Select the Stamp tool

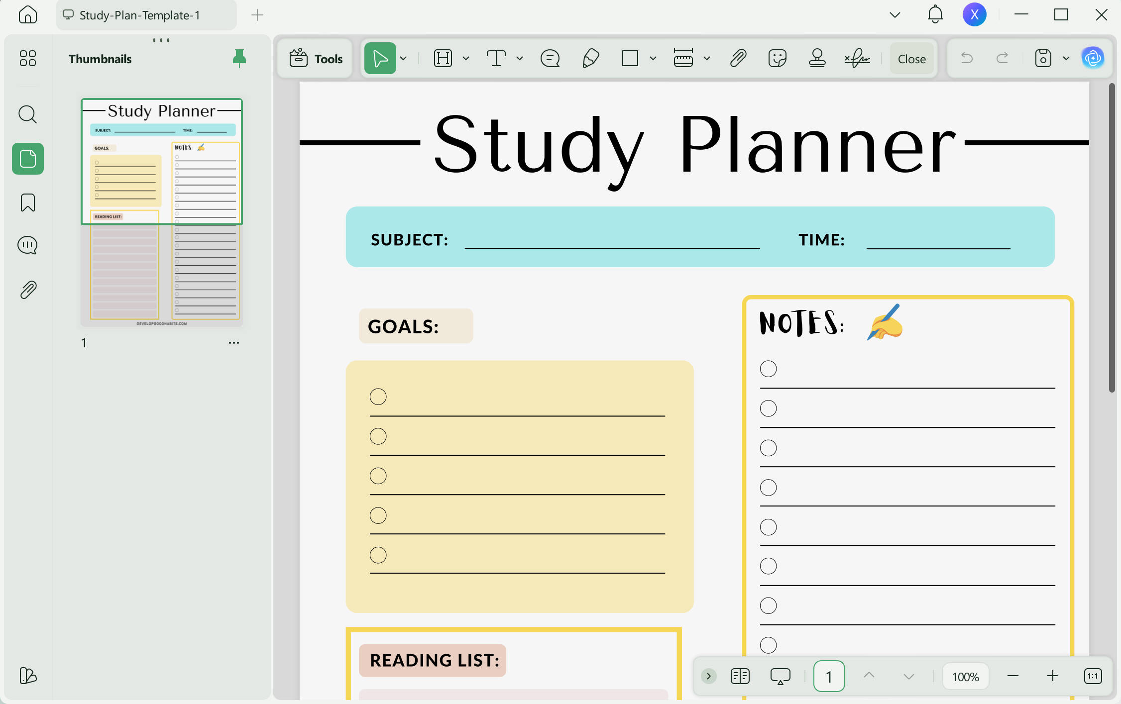point(817,58)
